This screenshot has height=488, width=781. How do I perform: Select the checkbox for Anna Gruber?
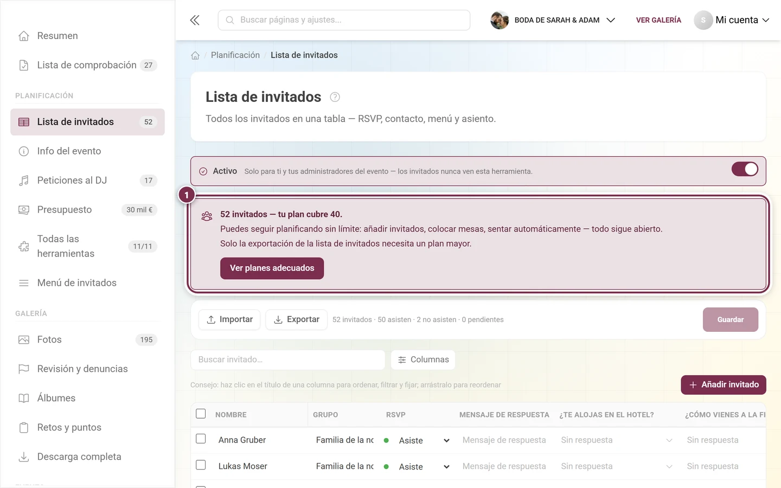pos(201,439)
